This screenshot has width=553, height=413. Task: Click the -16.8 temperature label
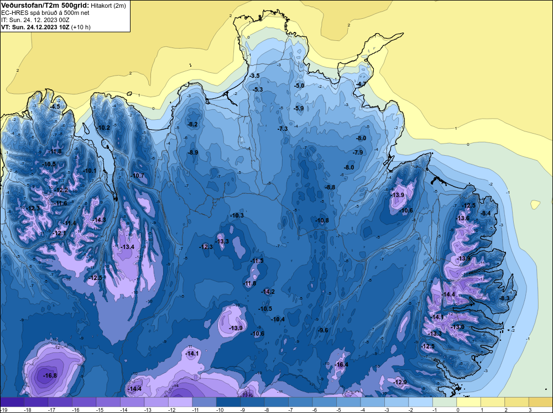click(50, 375)
